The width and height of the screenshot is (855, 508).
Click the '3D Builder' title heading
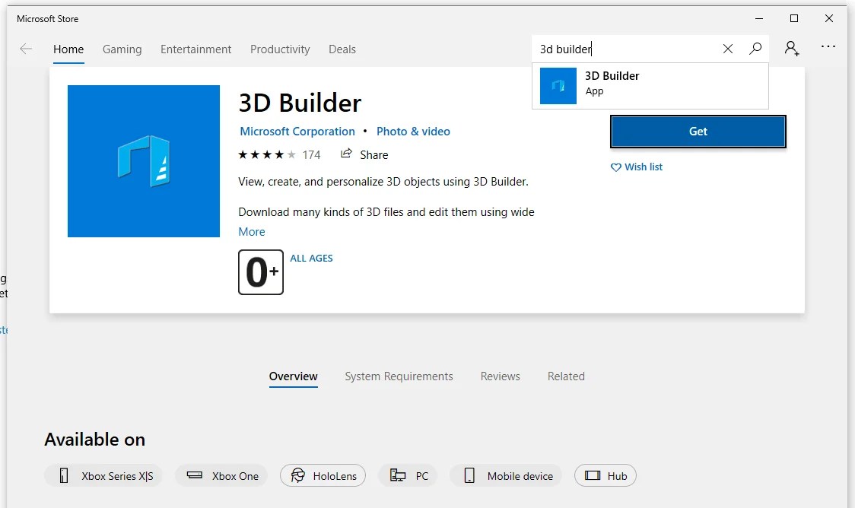tap(300, 103)
